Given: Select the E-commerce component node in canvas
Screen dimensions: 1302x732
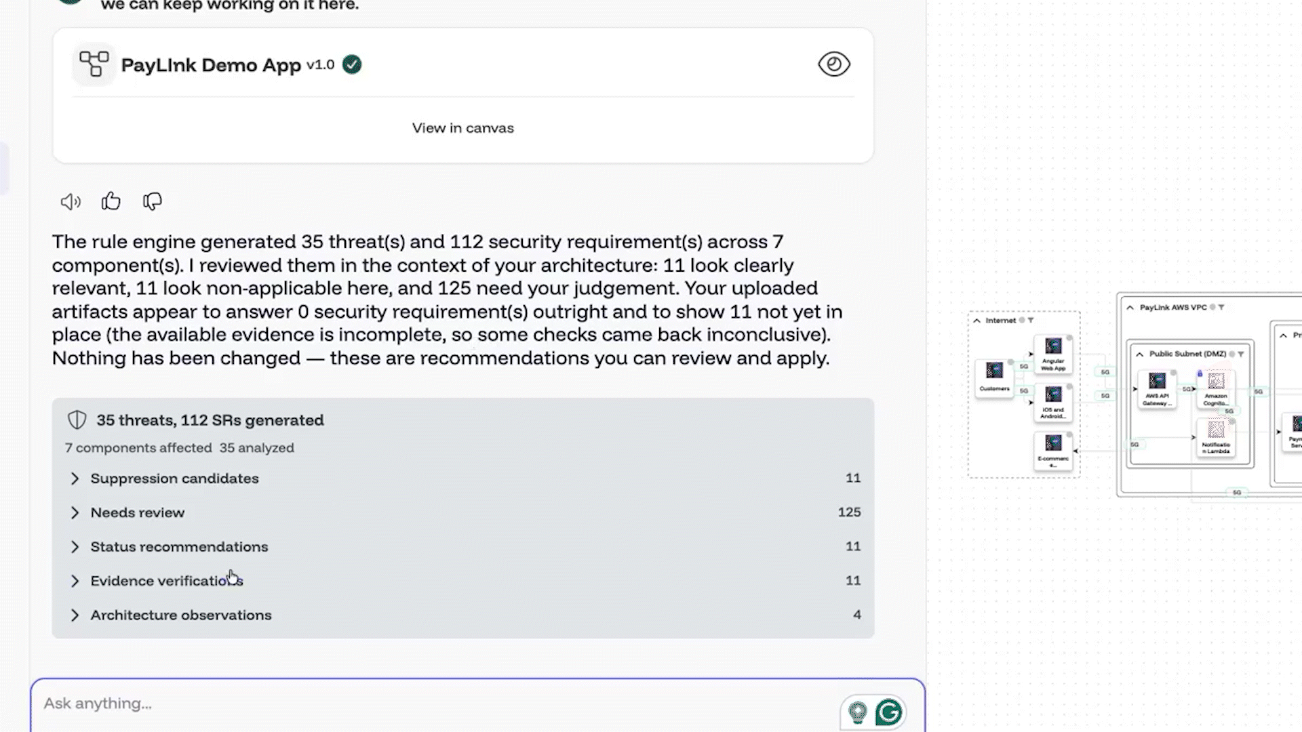Looking at the screenshot, I should click(x=1053, y=451).
